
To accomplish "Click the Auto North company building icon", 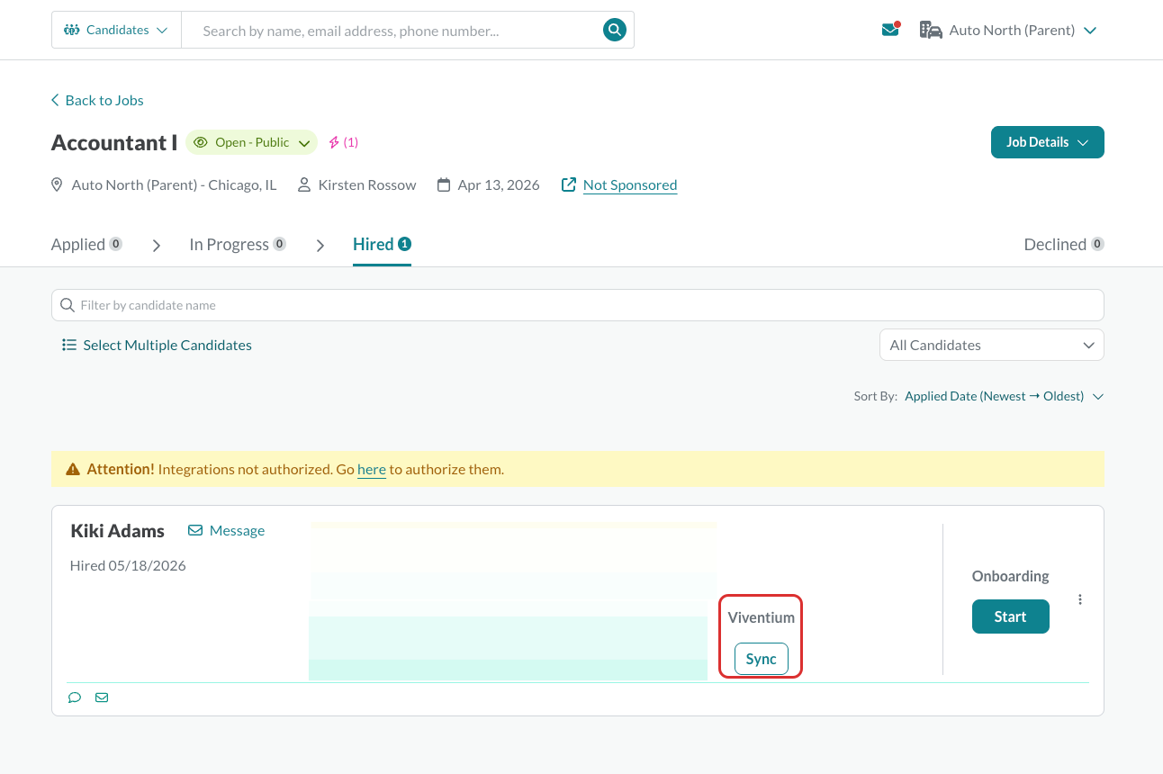I will (931, 30).
